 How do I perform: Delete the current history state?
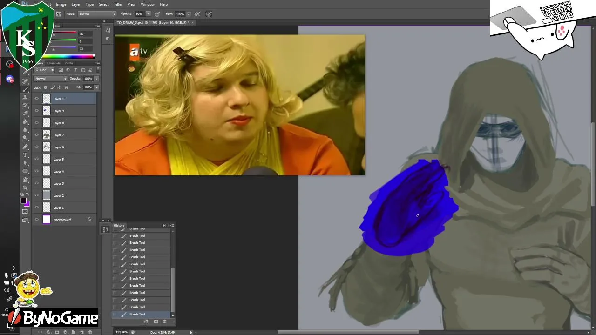(164, 322)
